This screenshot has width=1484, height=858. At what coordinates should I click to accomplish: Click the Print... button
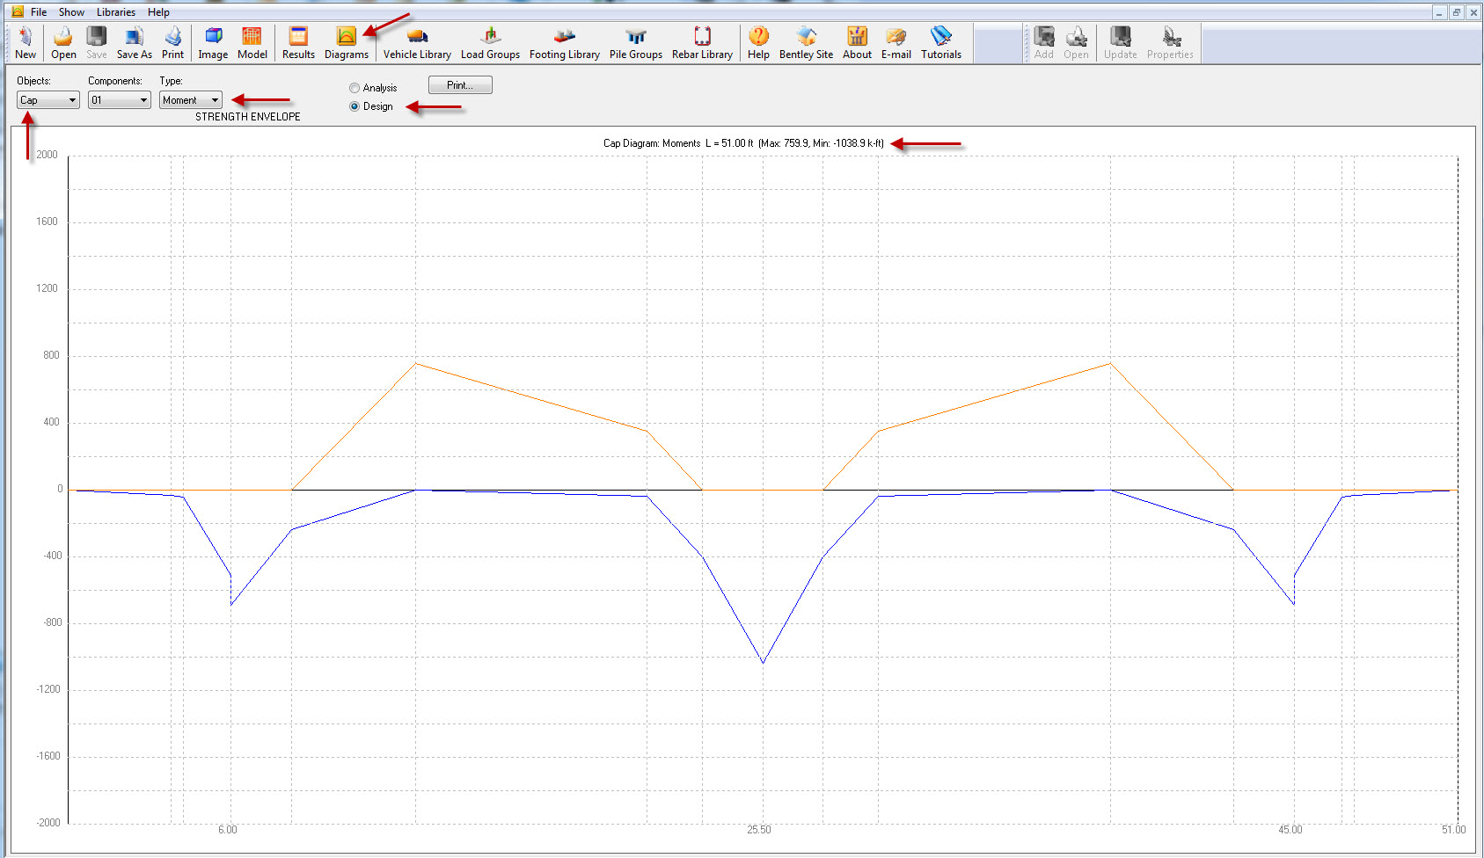tap(460, 85)
